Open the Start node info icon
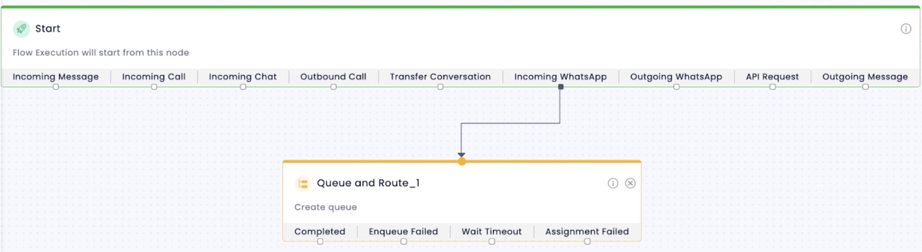This screenshot has height=252, width=922. tap(906, 29)
